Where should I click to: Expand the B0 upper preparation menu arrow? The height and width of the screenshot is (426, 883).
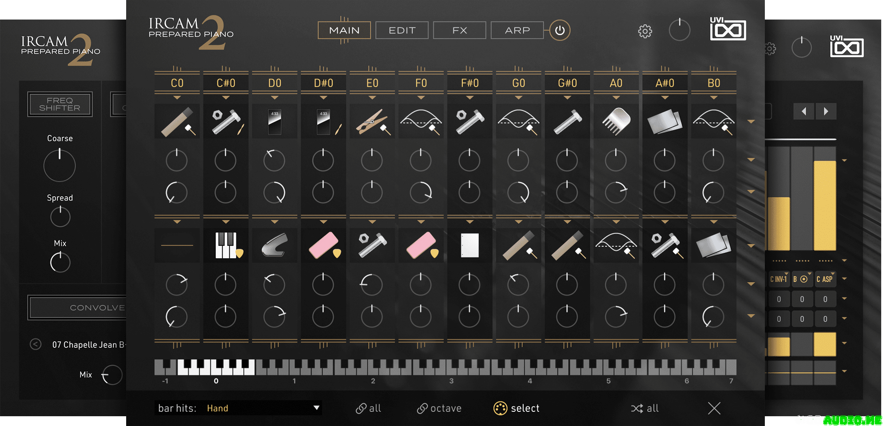pos(714,98)
